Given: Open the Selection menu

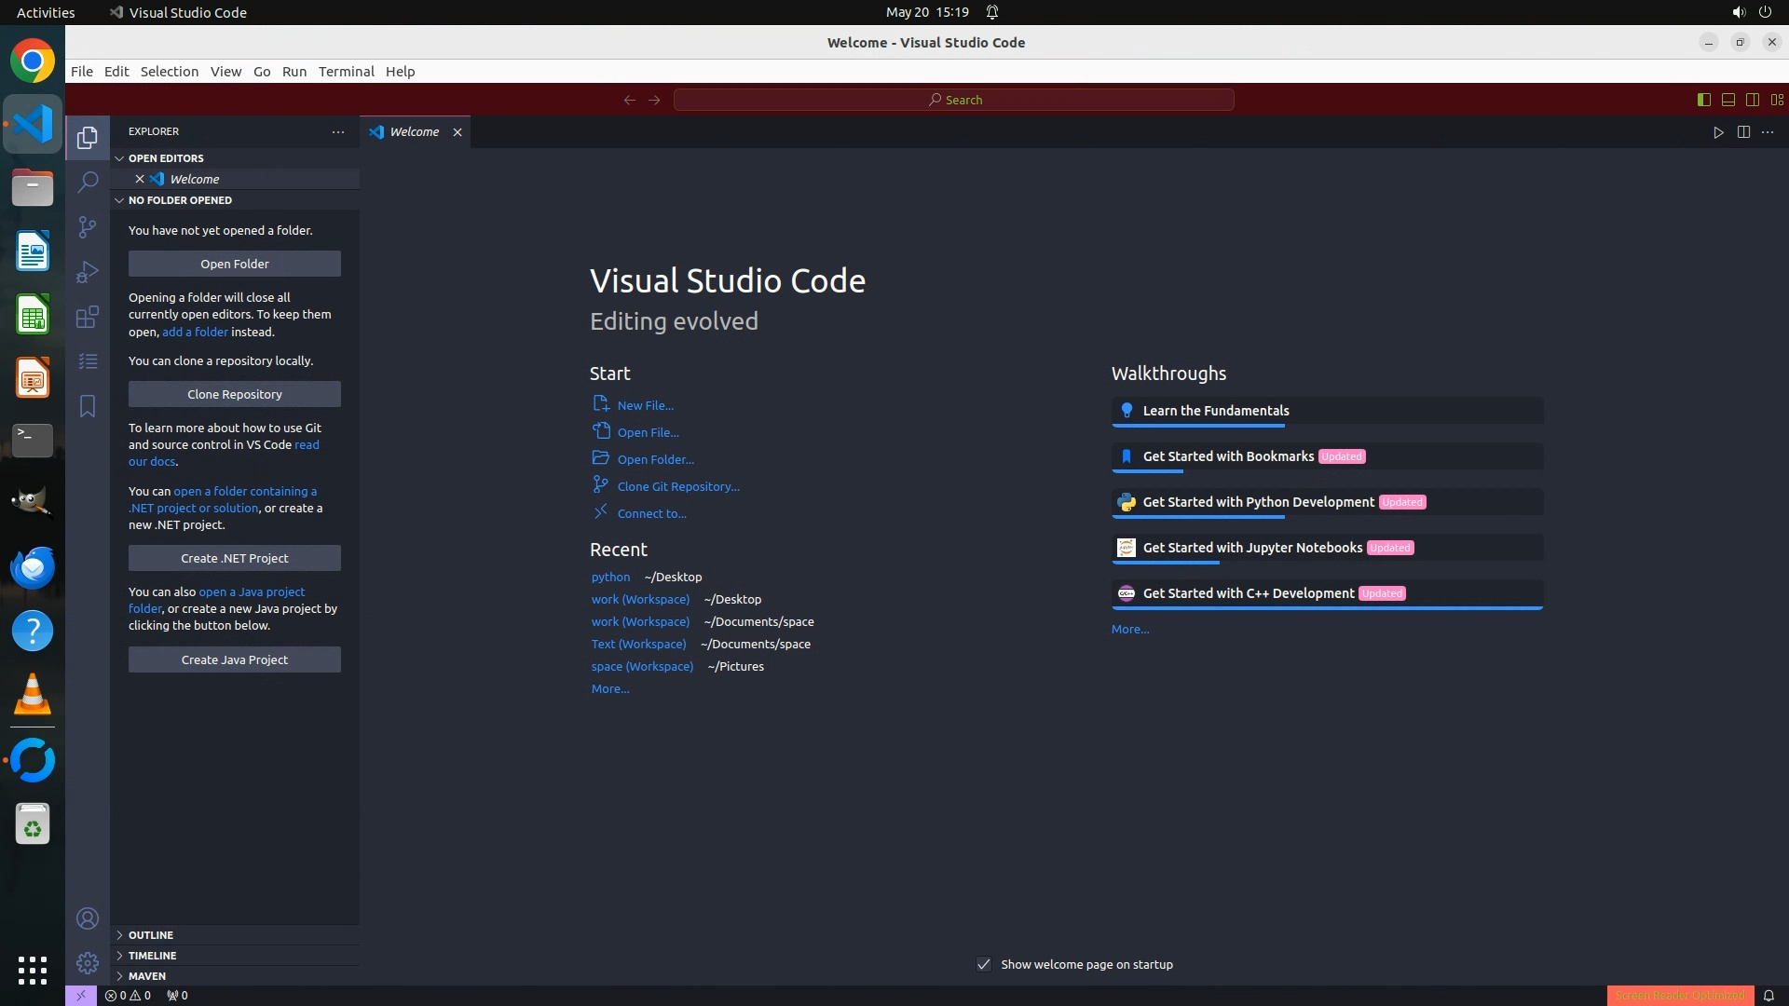Looking at the screenshot, I should point(169,72).
